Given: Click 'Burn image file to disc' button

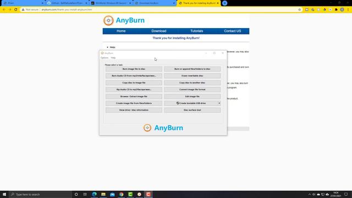Looking at the screenshot, I should [x=134, y=69].
